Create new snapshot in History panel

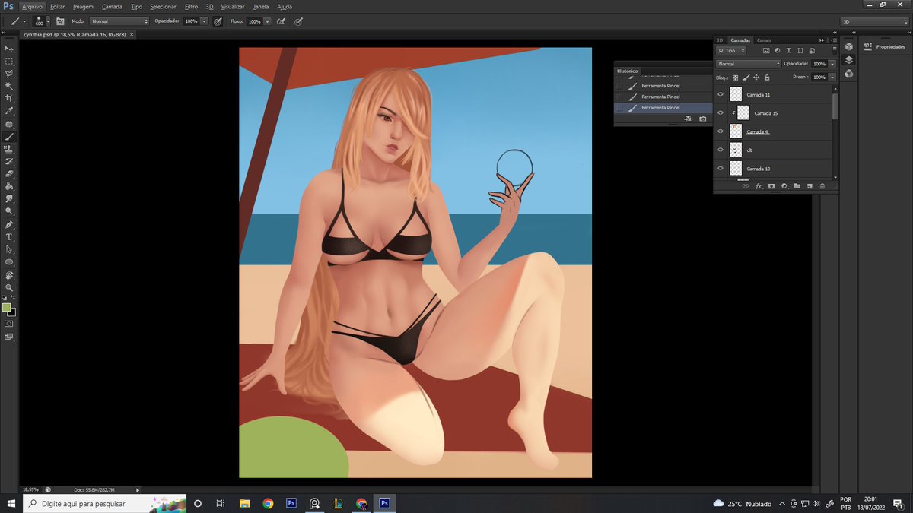pyautogui.click(x=702, y=119)
